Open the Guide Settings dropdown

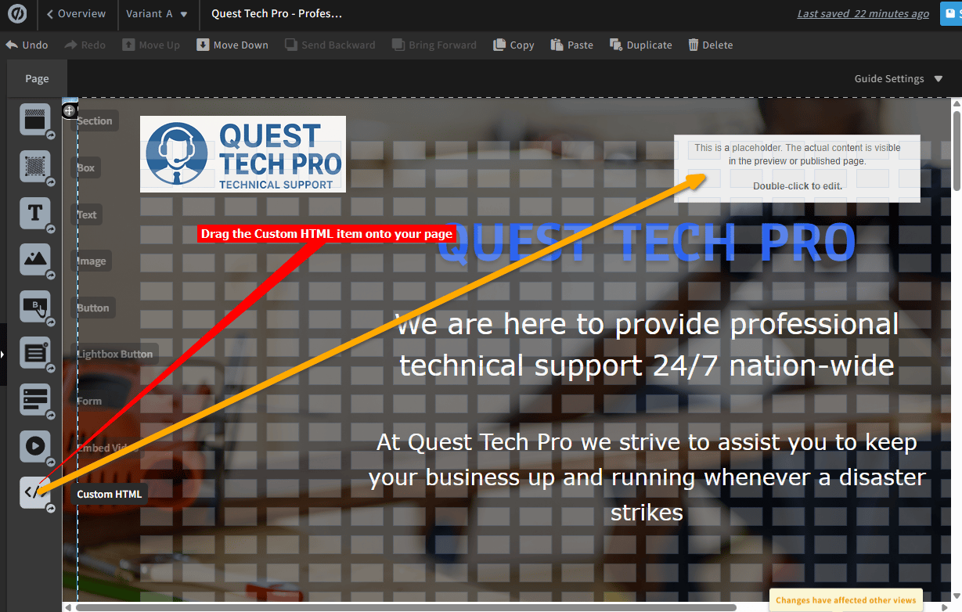[900, 78]
